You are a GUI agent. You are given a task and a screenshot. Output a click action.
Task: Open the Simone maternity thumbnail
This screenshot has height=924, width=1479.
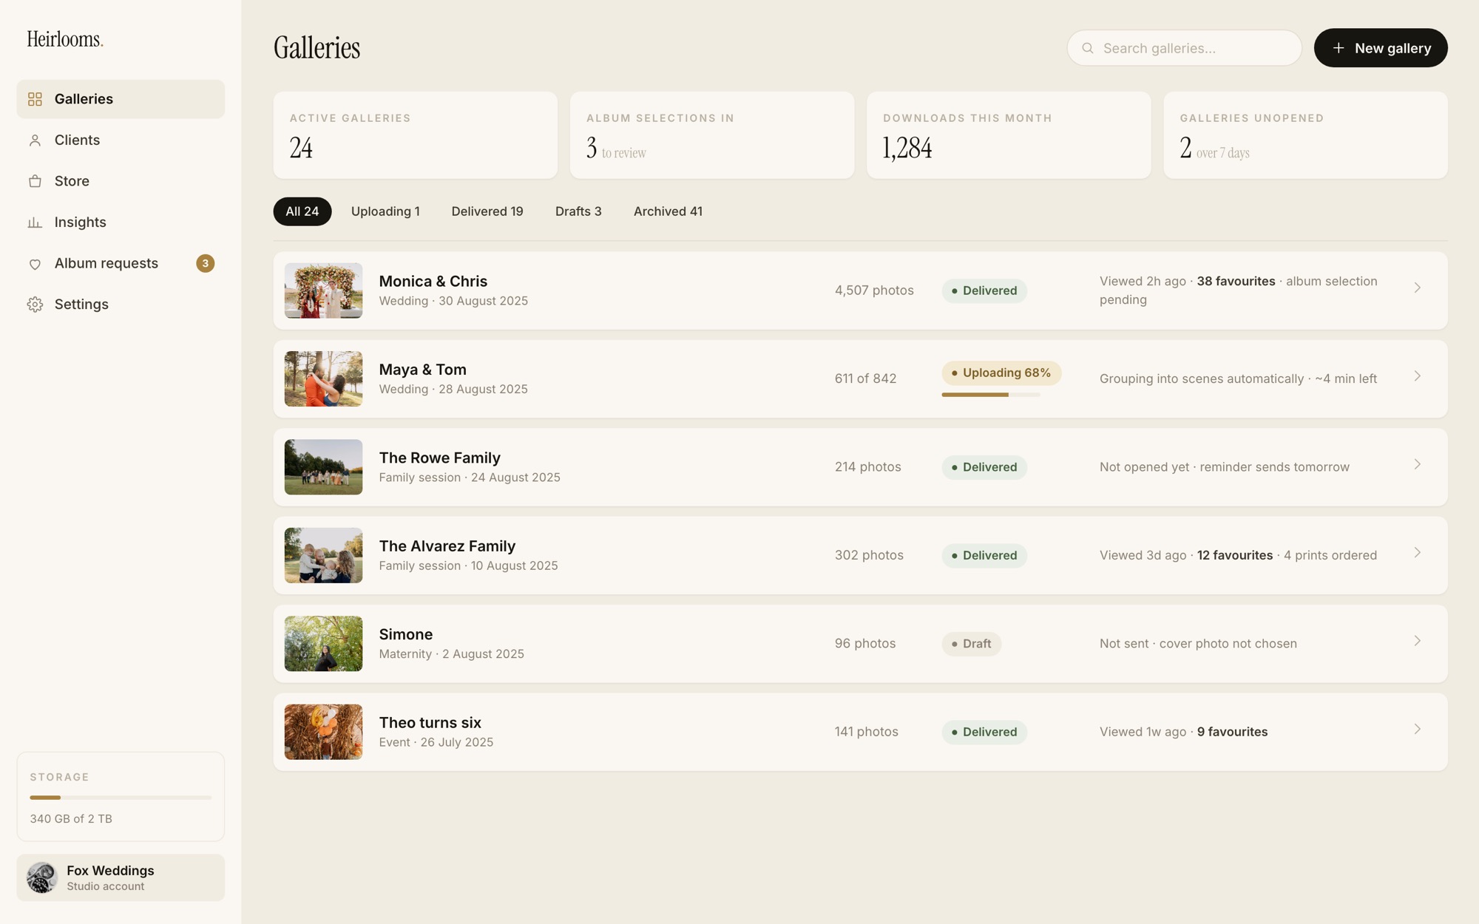tap(323, 644)
